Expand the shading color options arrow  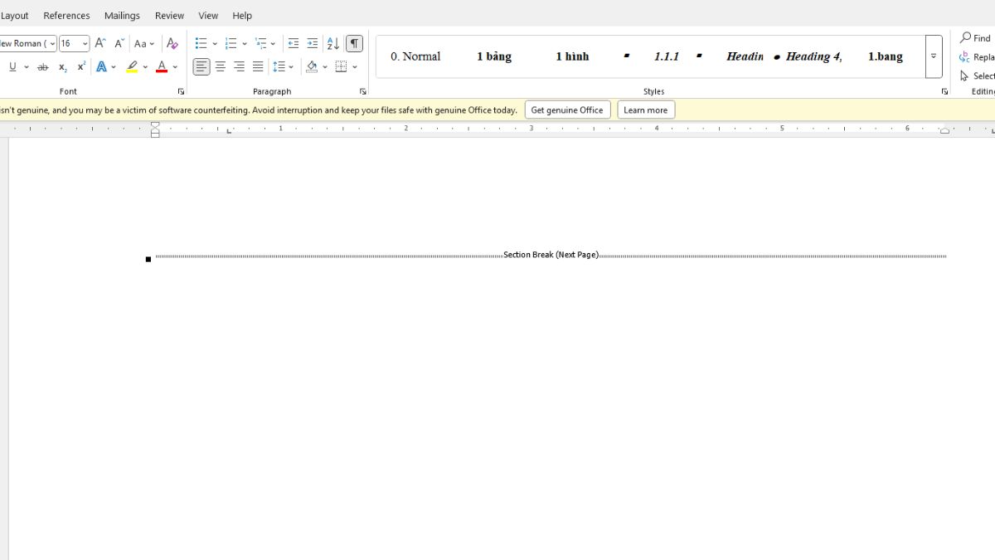coord(325,66)
